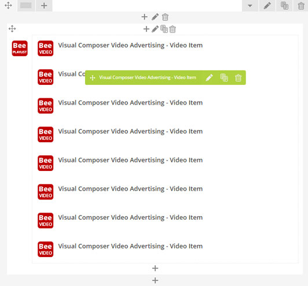
Task: Delete the row with the top-right trash icon
Action: tap(301, 6)
